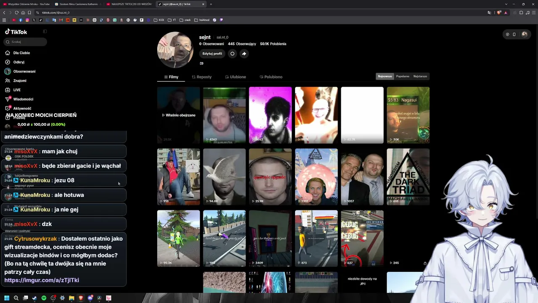Screen dimensions: 538x303
Task: Collapse the TikTok sidebar panel icon
Action: click(x=45, y=32)
